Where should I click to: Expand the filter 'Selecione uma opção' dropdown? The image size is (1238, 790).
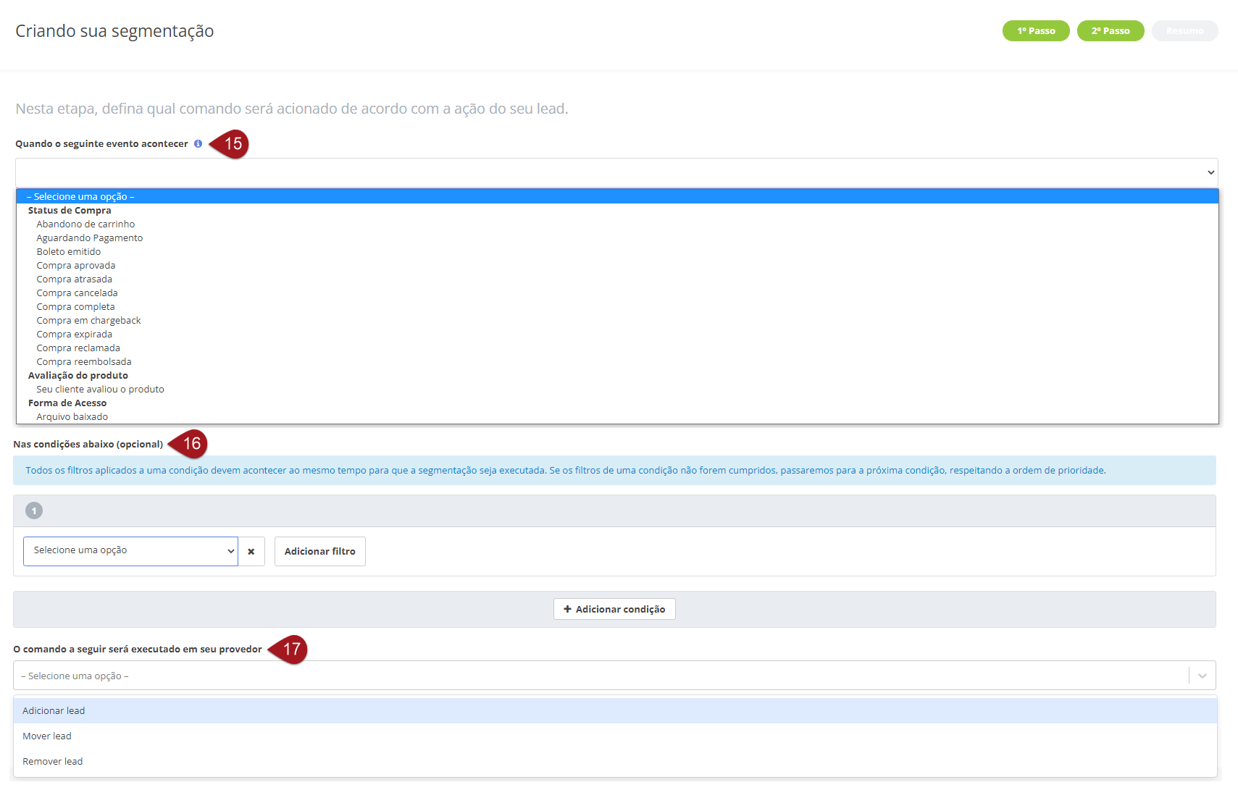(x=130, y=551)
